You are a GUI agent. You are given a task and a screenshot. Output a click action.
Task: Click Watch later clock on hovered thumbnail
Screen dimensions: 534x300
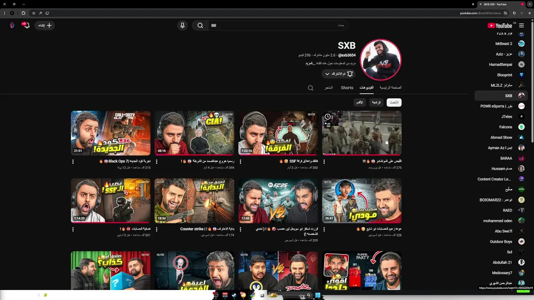[x=327, y=117]
